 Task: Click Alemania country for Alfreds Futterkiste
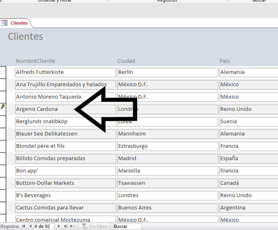[x=249, y=73]
